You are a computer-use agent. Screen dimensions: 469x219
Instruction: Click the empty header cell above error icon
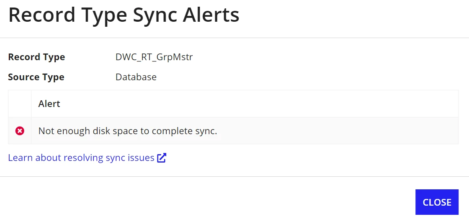point(20,104)
